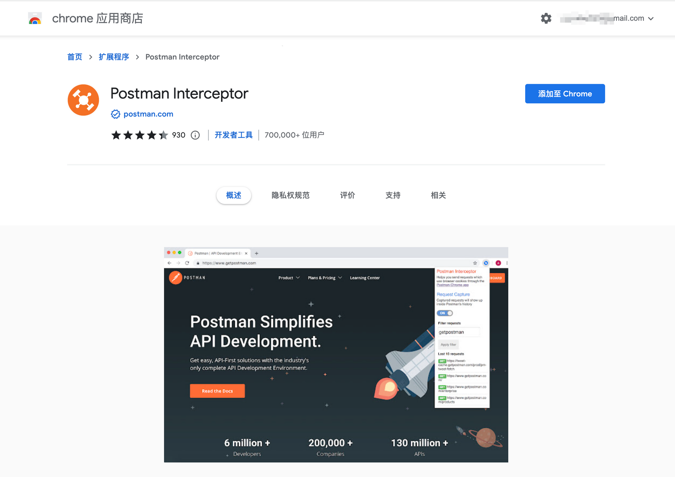Click the verified publisher badge beside postman.com

pyautogui.click(x=115, y=114)
